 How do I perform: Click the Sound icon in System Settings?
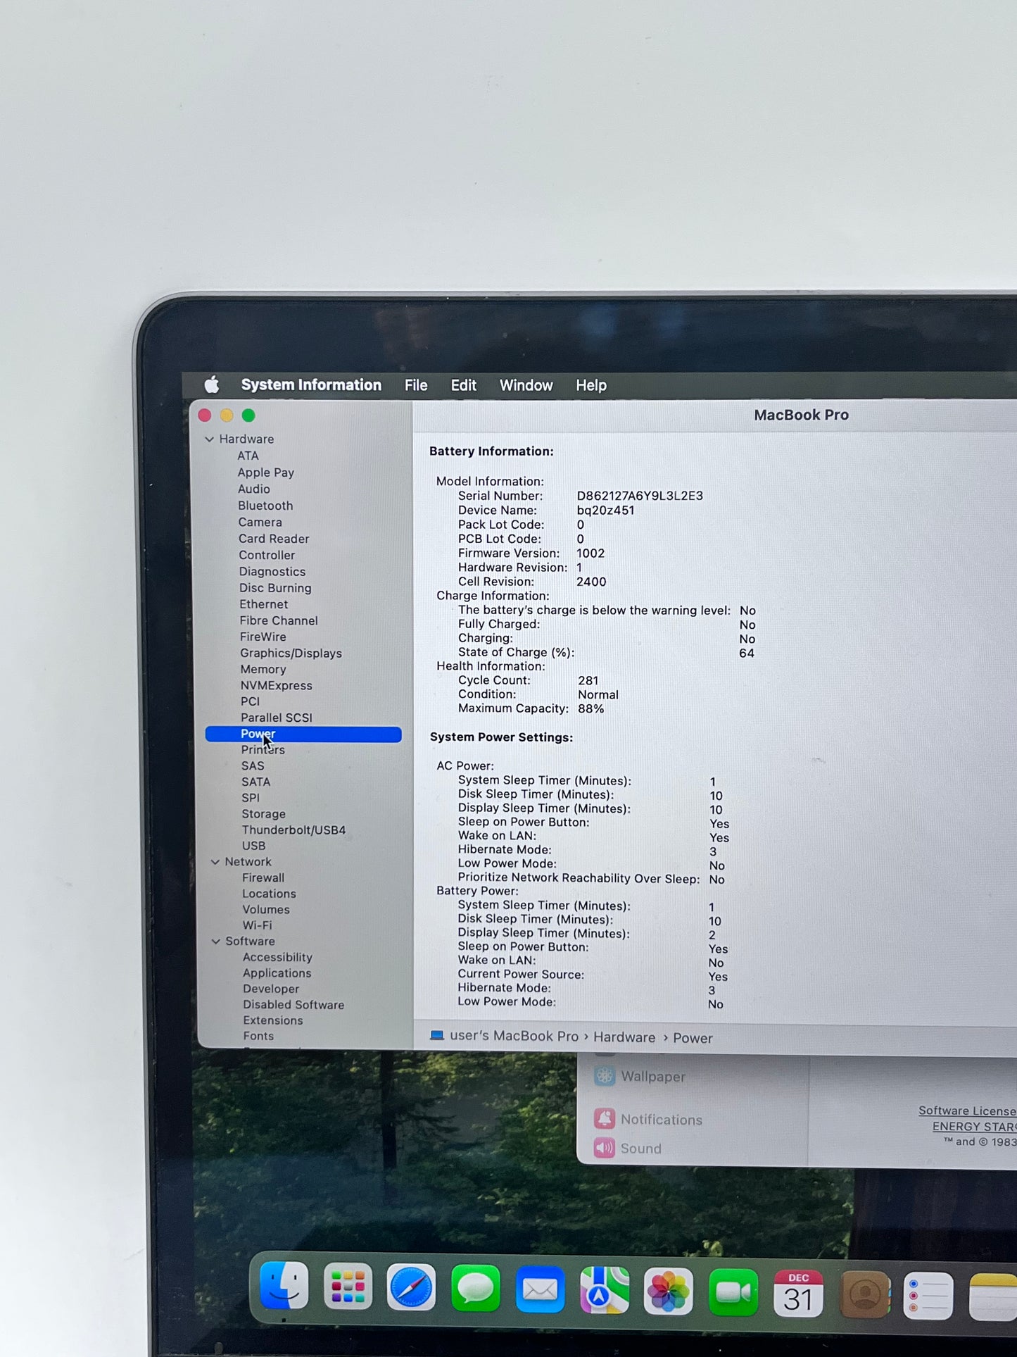pyautogui.click(x=604, y=1148)
